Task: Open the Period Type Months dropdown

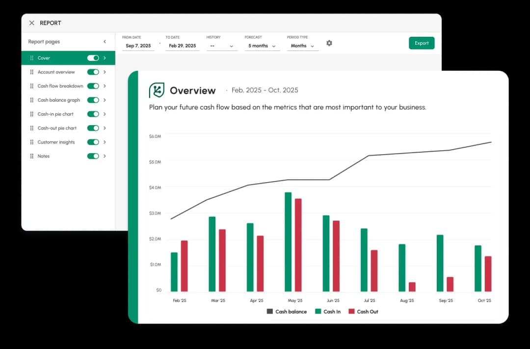Action: pyautogui.click(x=302, y=45)
